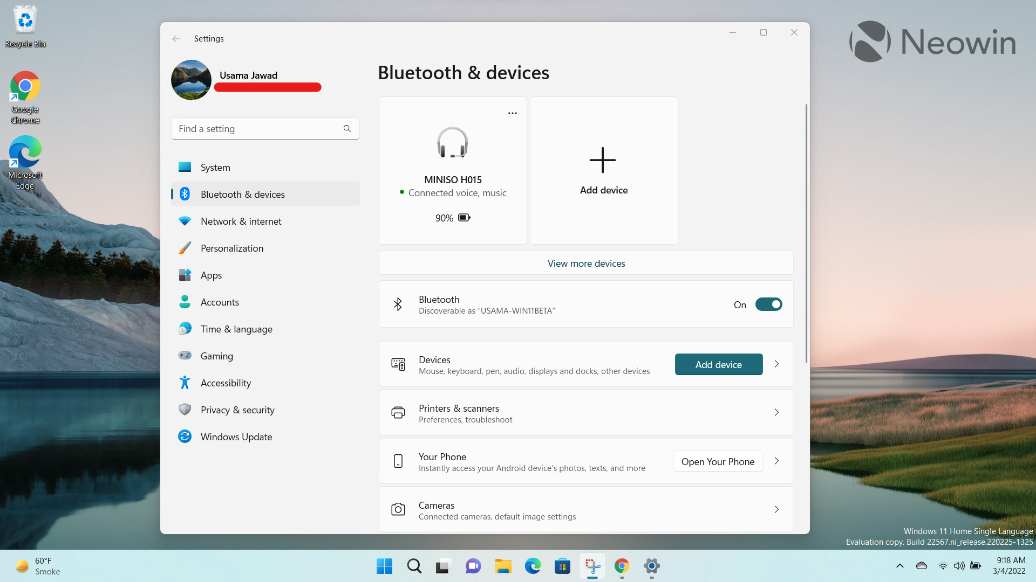
Task: Select Bluetooth & devices in sidebar
Action: pos(265,194)
